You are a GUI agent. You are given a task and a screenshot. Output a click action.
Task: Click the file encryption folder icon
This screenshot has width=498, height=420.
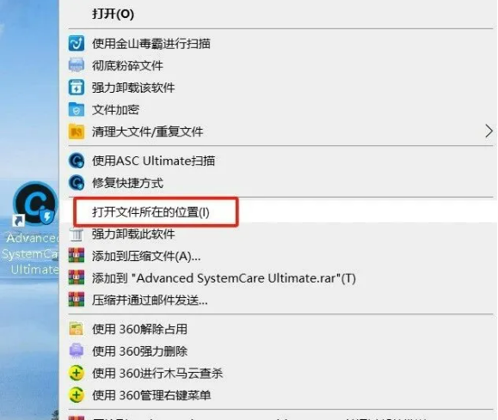[x=77, y=109]
